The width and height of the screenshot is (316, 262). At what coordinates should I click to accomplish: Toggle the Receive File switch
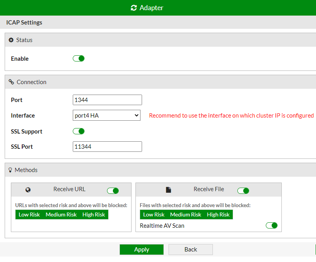point(243,190)
